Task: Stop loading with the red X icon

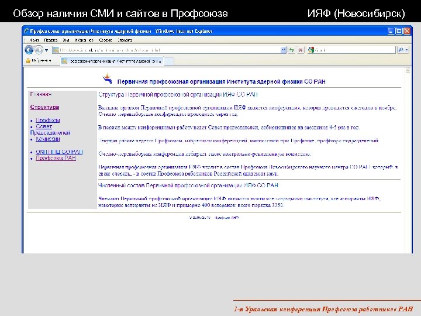Action: 301,50
